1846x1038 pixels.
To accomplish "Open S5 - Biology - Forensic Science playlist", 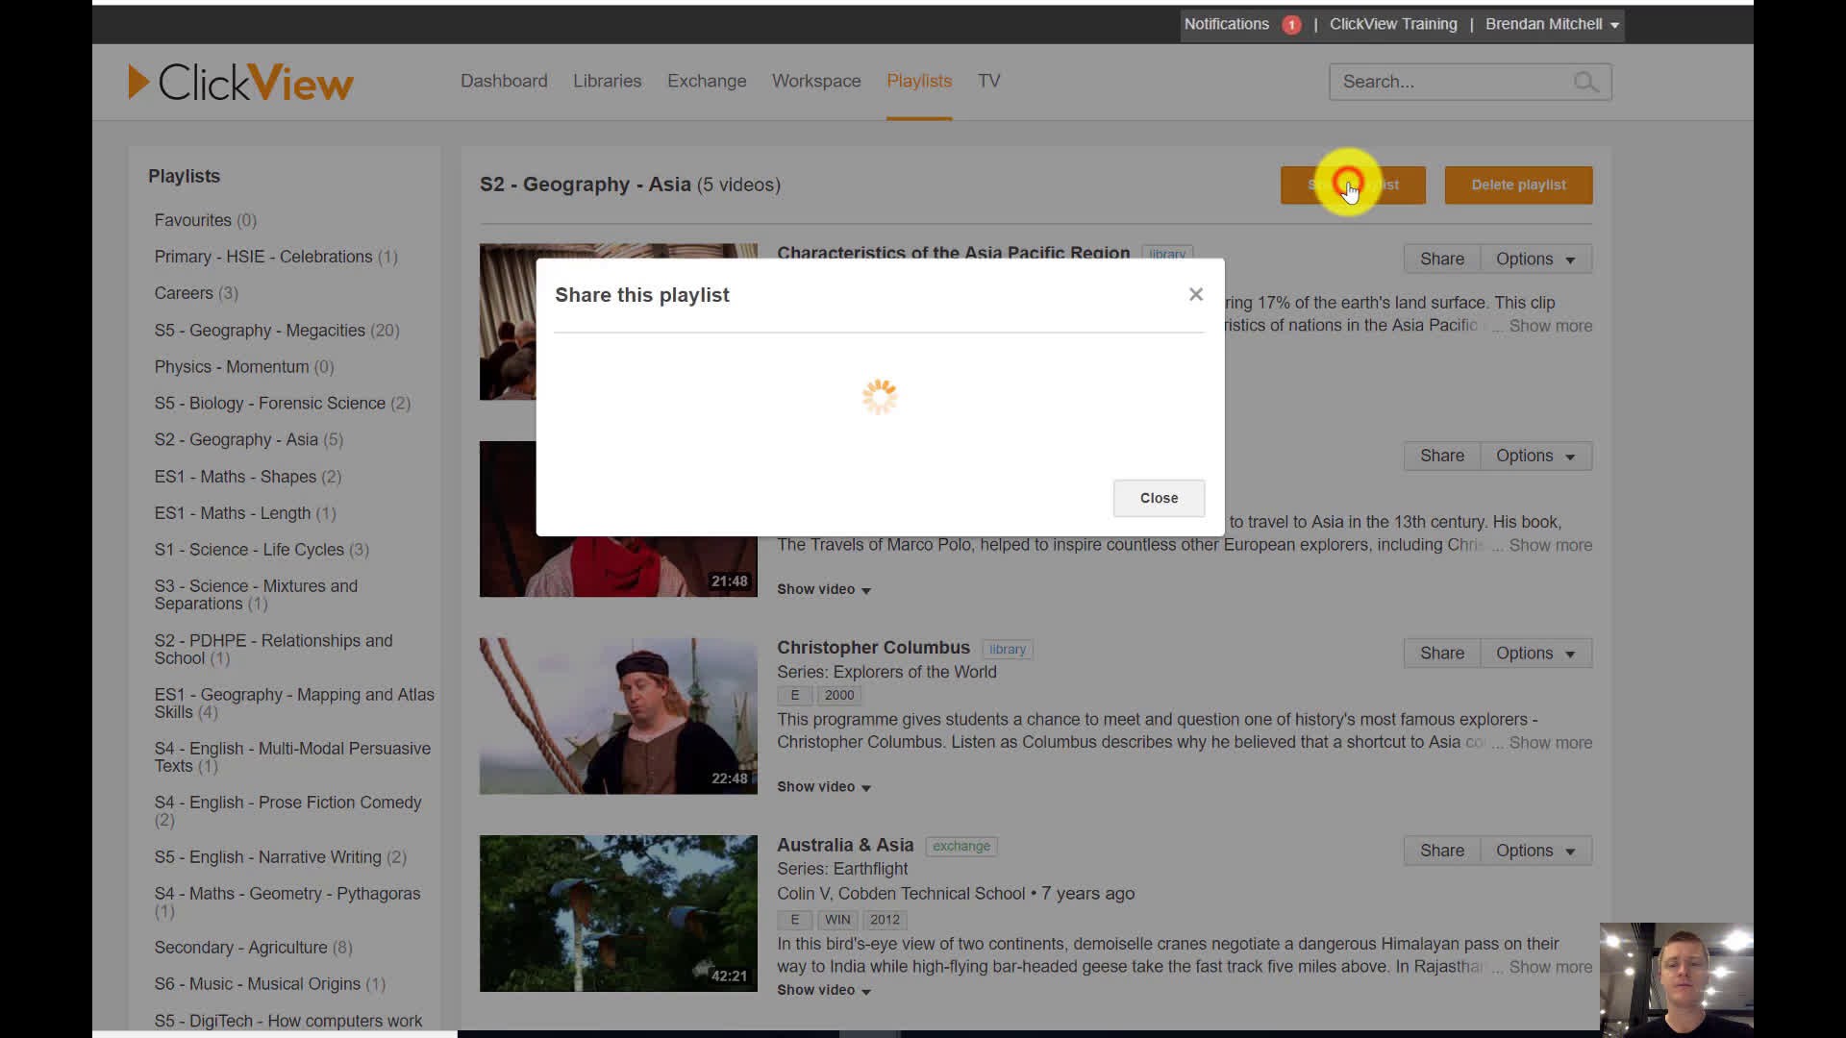I will pos(282,403).
